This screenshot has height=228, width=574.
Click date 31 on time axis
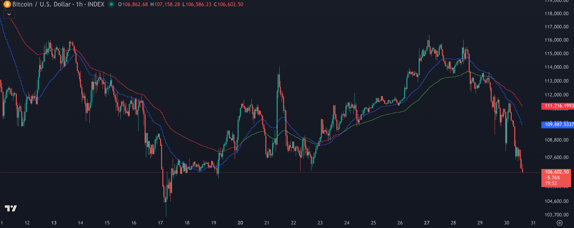click(x=533, y=223)
